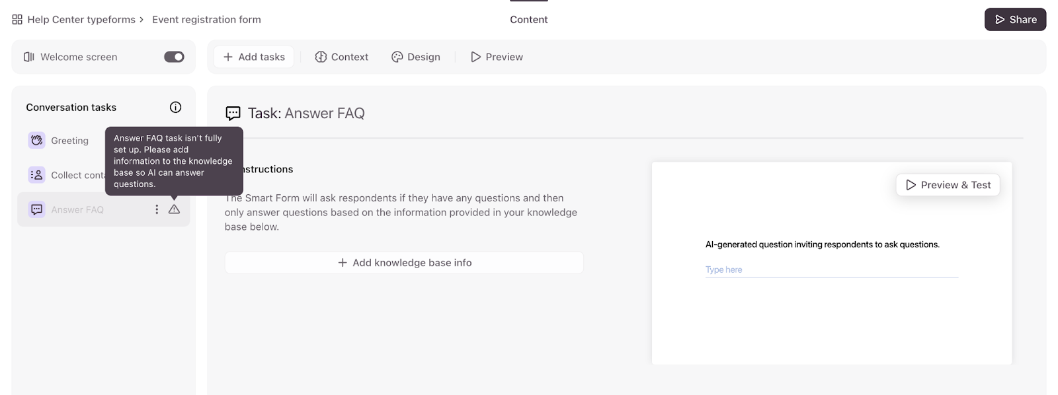Click the Type here input field
This screenshot has width=1058, height=395.
[x=831, y=269]
